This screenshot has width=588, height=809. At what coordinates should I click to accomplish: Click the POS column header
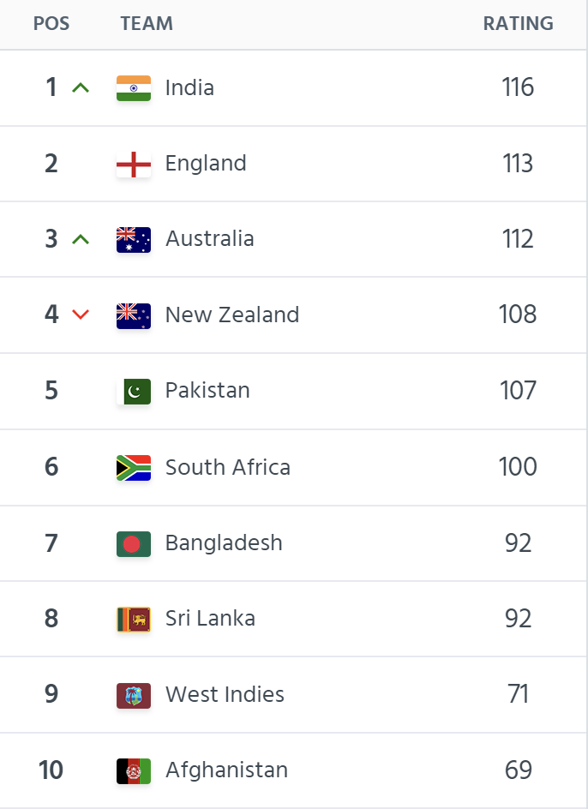pyautogui.click(x=51, y=24)
